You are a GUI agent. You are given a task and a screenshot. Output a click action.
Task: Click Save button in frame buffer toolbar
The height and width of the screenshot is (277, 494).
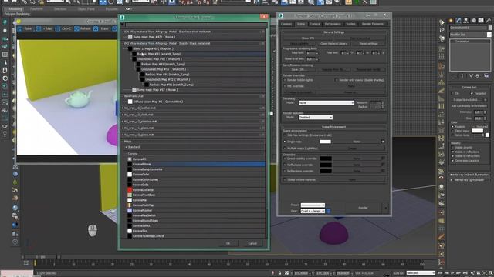pos(25,28)
